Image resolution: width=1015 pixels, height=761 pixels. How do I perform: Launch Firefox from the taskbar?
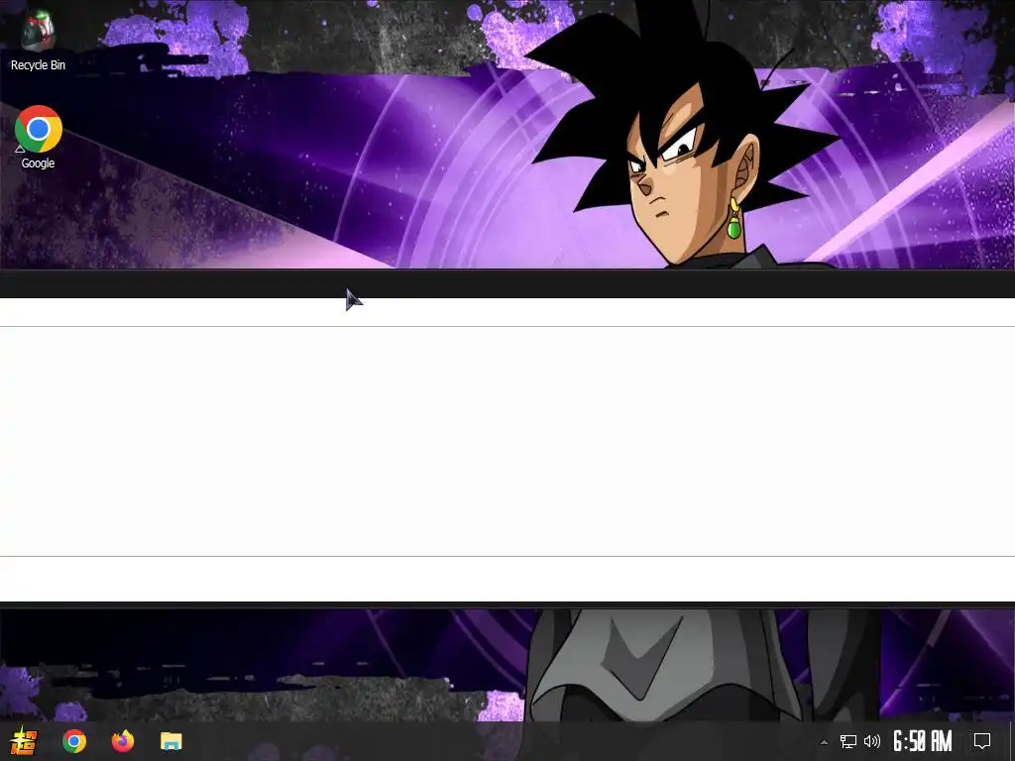coord(122,741)
